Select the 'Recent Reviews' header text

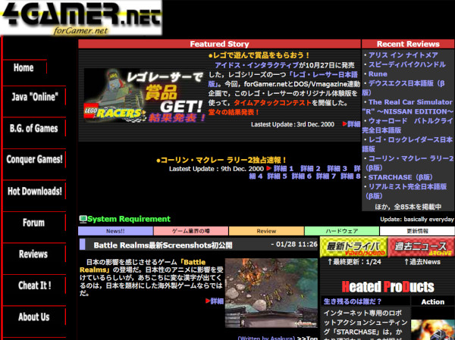pos(408,44)
